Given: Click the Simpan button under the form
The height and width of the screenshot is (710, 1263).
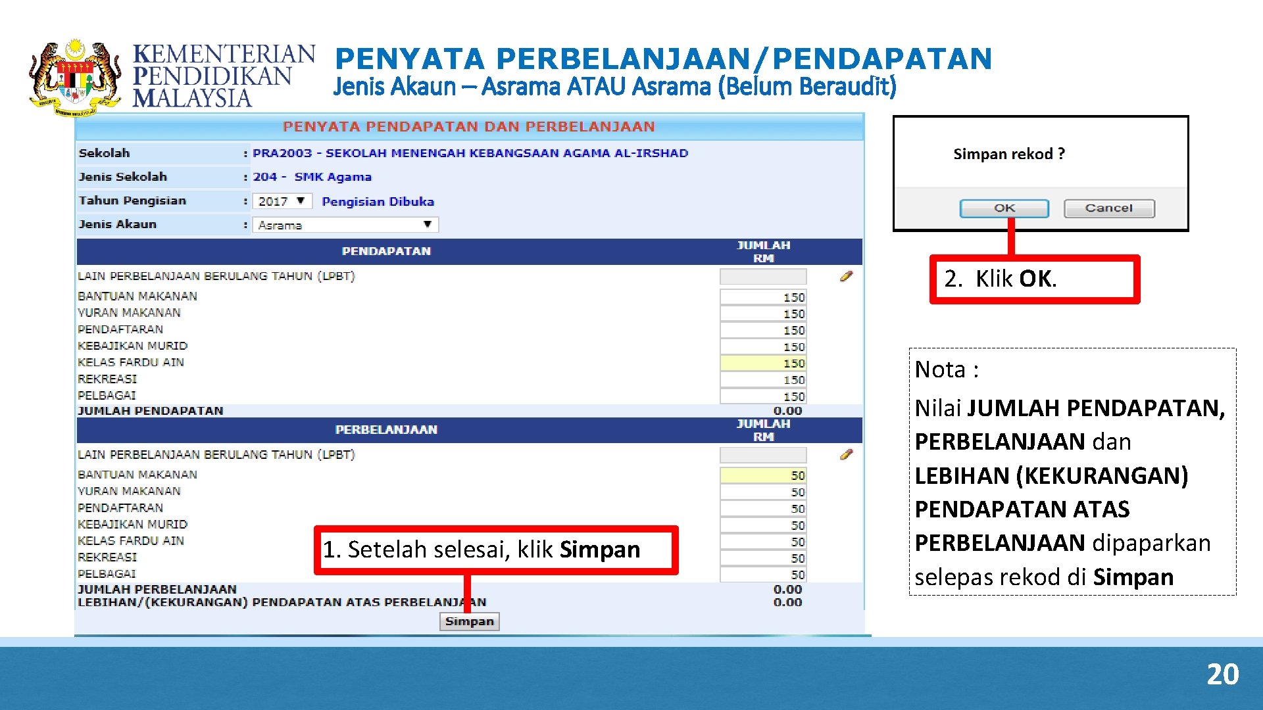Looking at the screenshot, I should tap(469, 621).
